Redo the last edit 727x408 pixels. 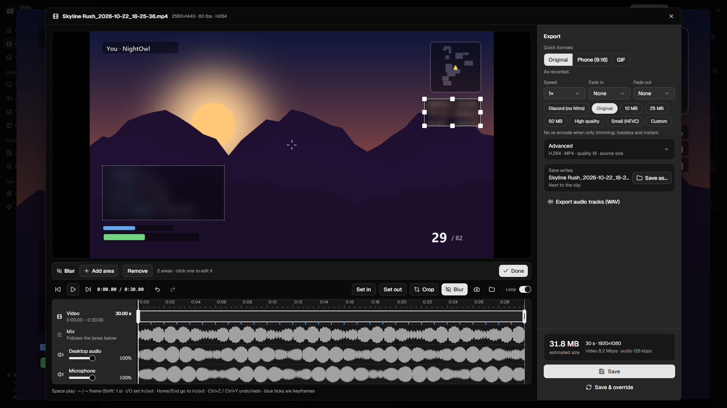coord(173,289)
